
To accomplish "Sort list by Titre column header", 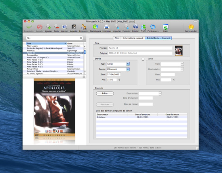I will tap(46, 44).
